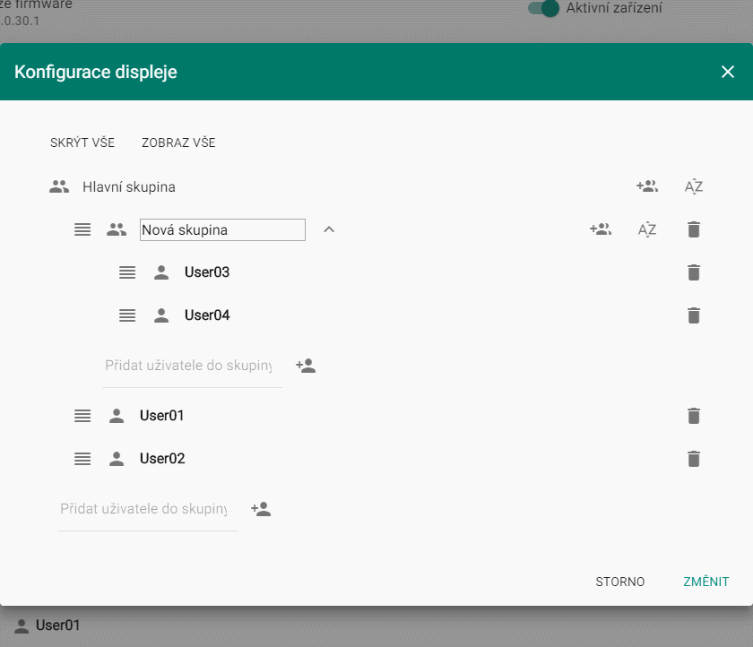Close the Konfigurace displeje dialog

(728, 72)
